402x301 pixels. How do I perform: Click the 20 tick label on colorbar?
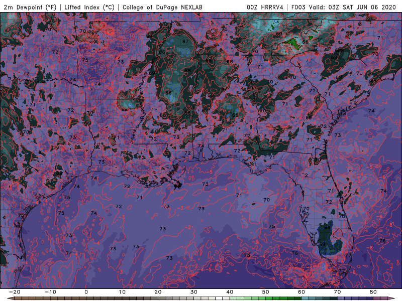pos(158,292)
